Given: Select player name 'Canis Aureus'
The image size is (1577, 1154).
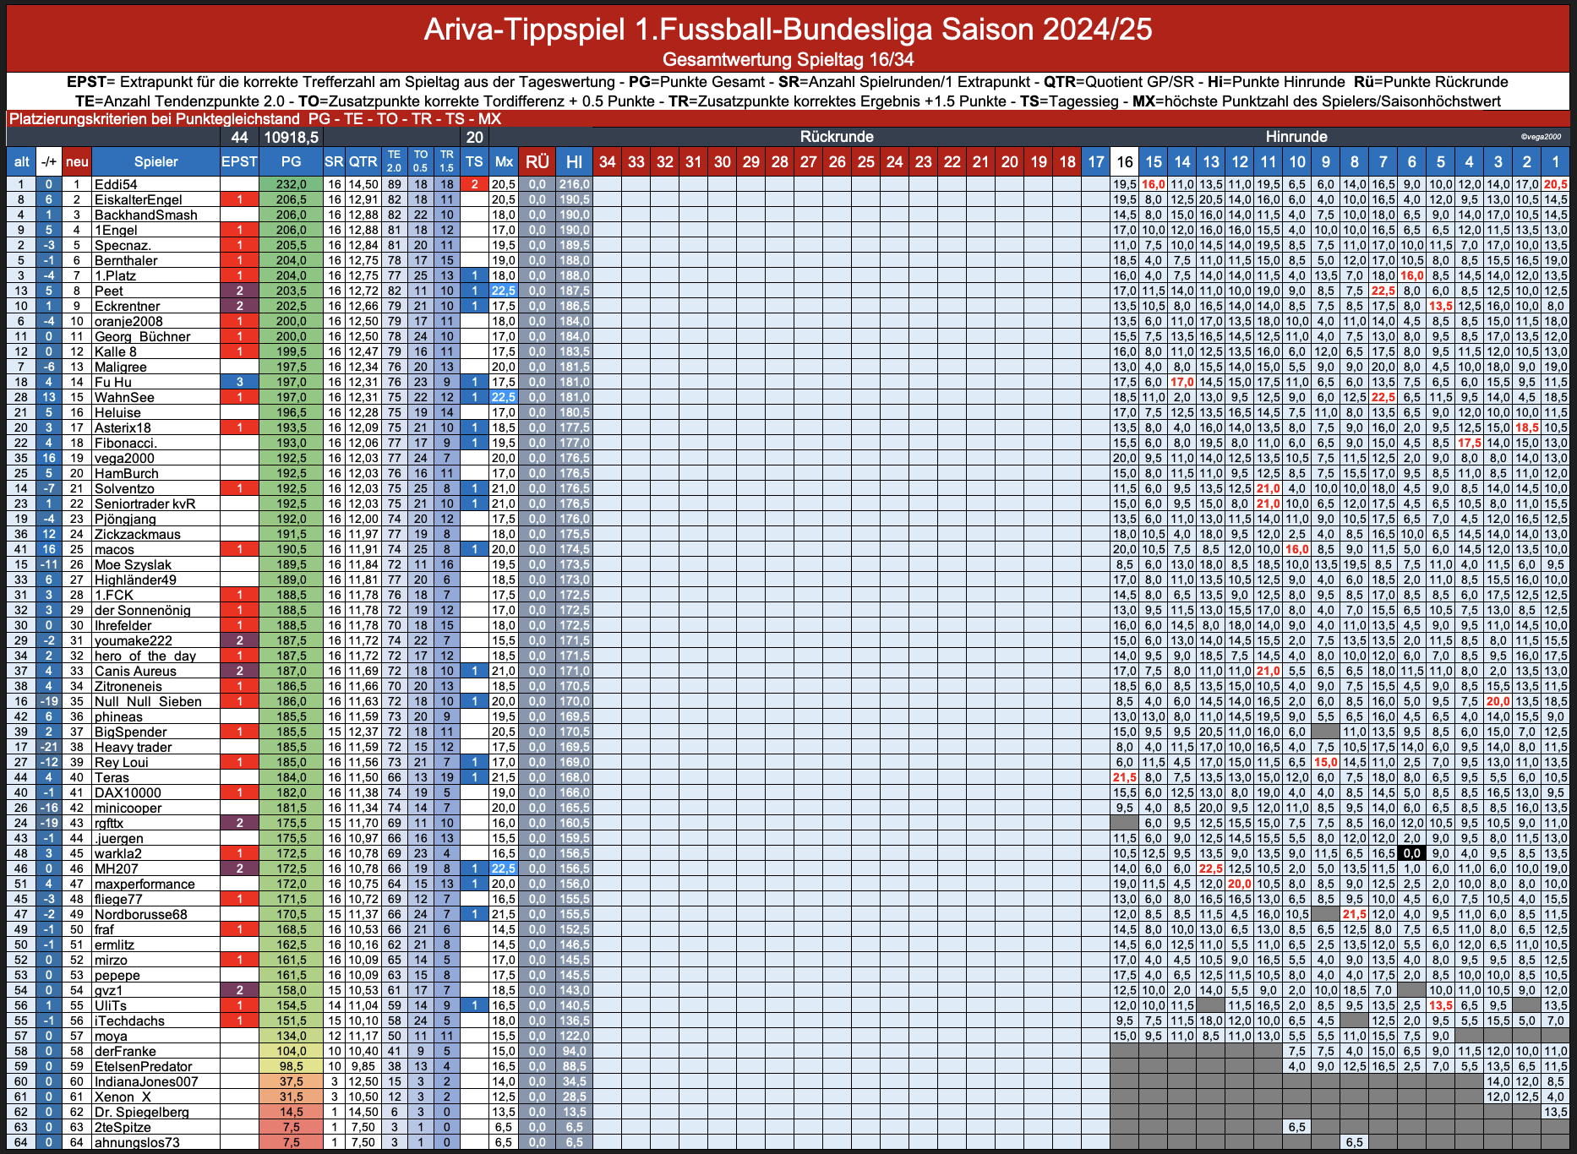Looking at the screenshot, I should click(135, 671).
